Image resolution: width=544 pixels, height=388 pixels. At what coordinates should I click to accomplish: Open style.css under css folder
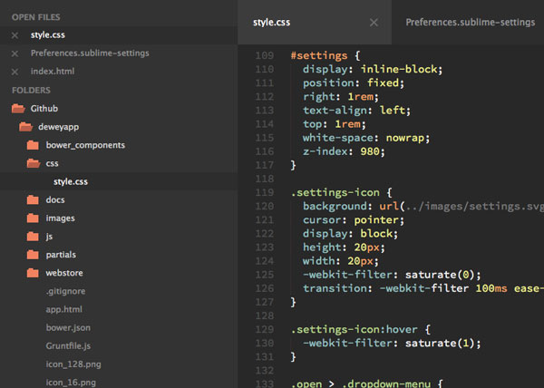tap(71, 181)
